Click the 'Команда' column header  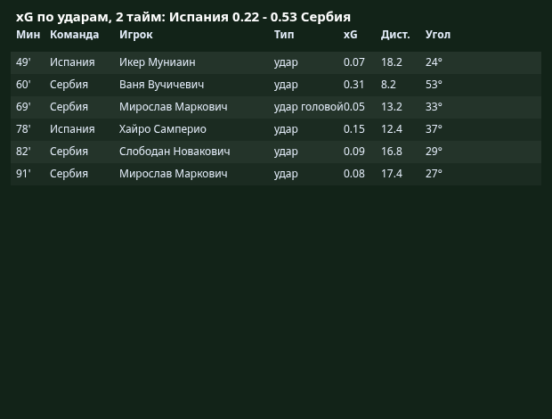74,35
